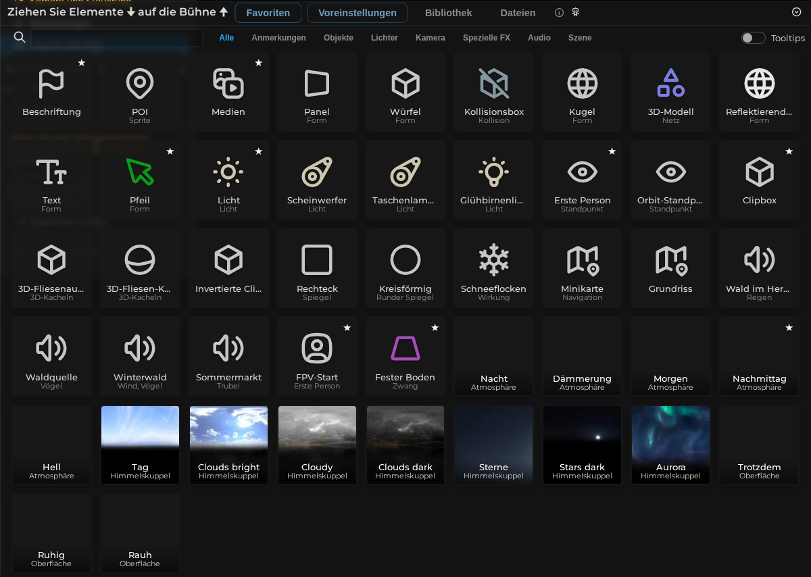This screenshot has height=577, width=811.
Task: Choose the Clouds bright sky thumbnail
Action: click(x=228, y=445)
